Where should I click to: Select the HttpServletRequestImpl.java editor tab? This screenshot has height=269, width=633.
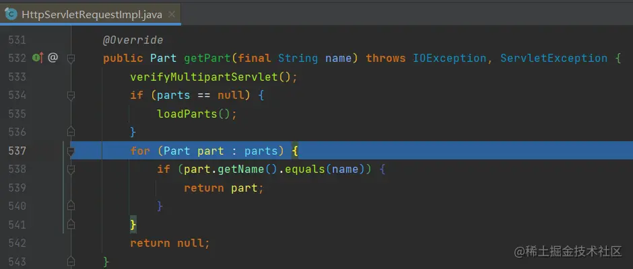(90, 15)
